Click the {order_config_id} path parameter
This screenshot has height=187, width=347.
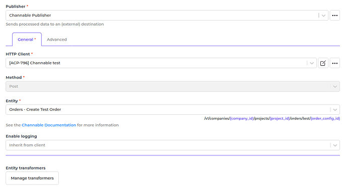[325, 119]
